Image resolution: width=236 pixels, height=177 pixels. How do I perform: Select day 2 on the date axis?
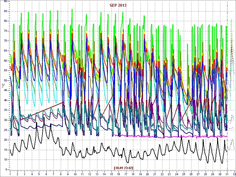pyautogui.click(x=17, y=174)
